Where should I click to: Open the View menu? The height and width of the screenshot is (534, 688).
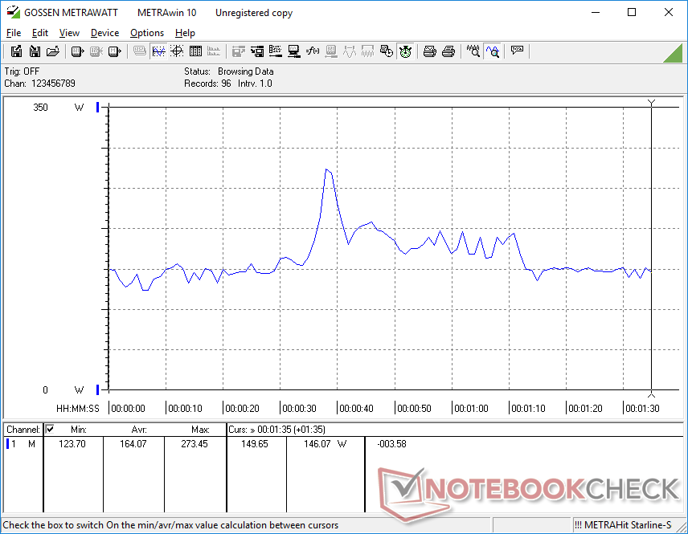point(69,33)
